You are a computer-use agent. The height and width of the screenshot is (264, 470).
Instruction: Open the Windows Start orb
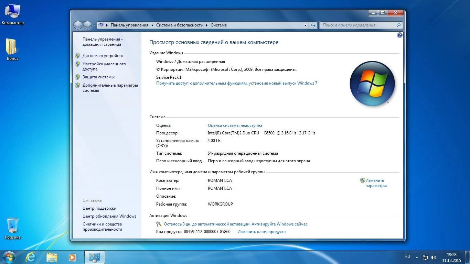point(9,257)
